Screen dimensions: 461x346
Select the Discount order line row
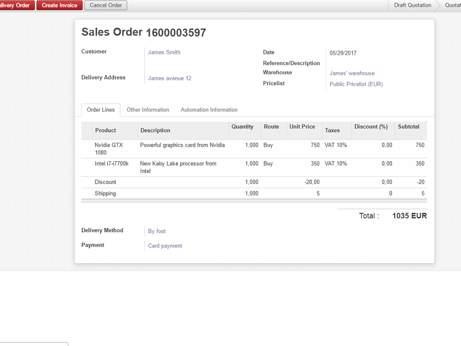105,182
